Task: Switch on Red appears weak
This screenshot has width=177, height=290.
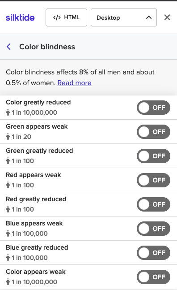Action: coord(153,180)
